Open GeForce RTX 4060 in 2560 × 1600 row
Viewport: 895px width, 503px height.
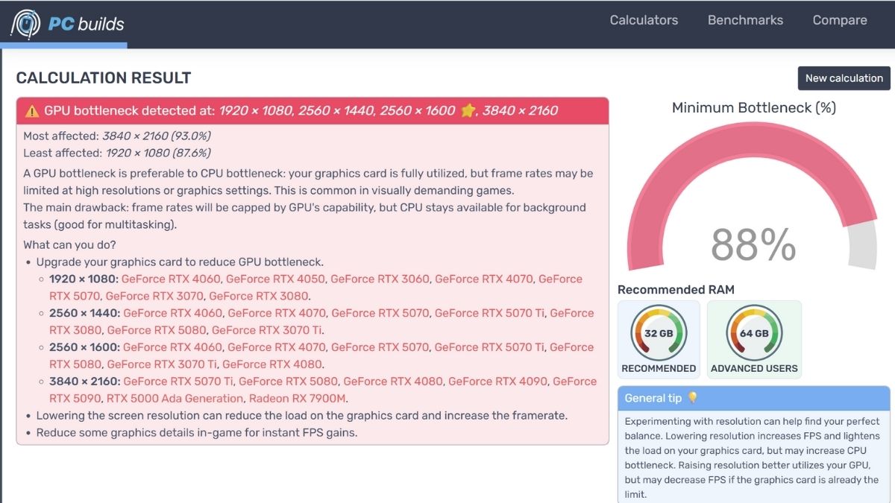tap(172, 347)
